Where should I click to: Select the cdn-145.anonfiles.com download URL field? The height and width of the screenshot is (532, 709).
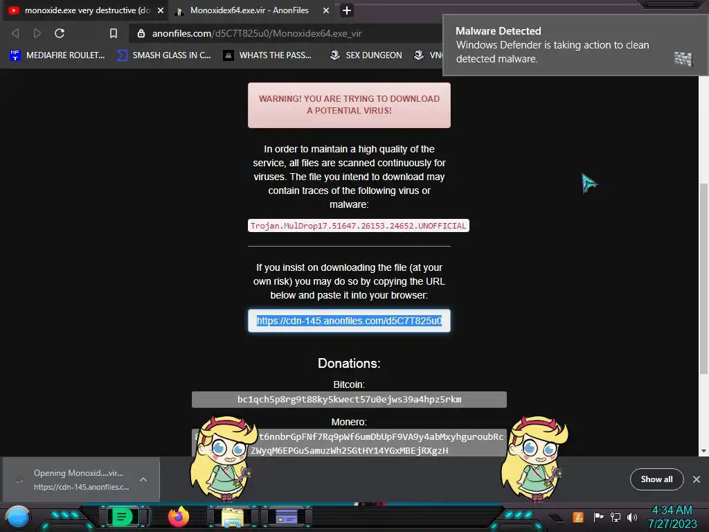(x=349, y=321)
